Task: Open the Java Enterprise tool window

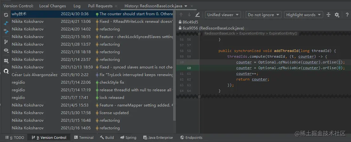Action: pyautogui.click(x=158, y=138)
